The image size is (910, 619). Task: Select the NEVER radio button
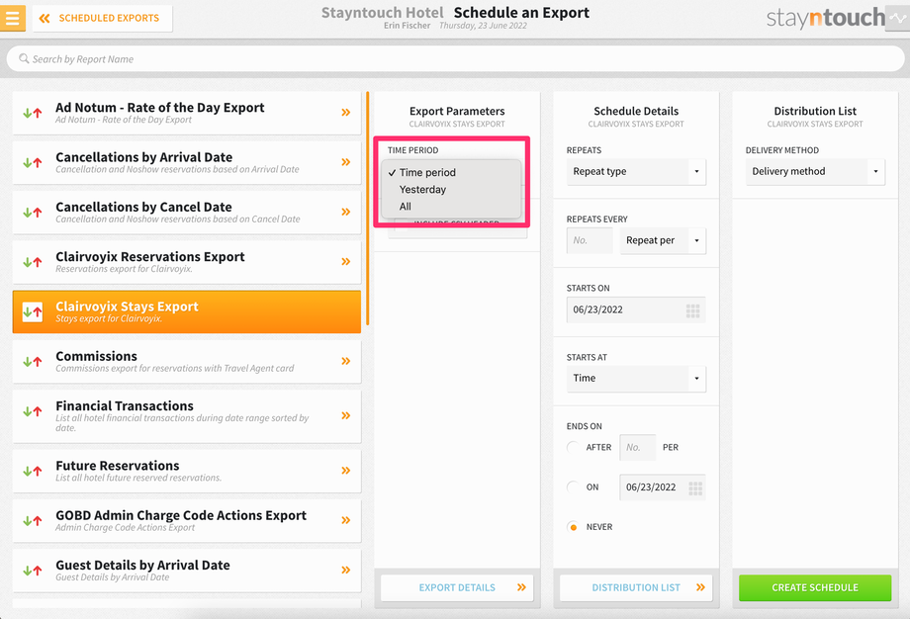point(573,527)
